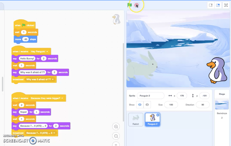Click the Direction value field

coord(202,105)
